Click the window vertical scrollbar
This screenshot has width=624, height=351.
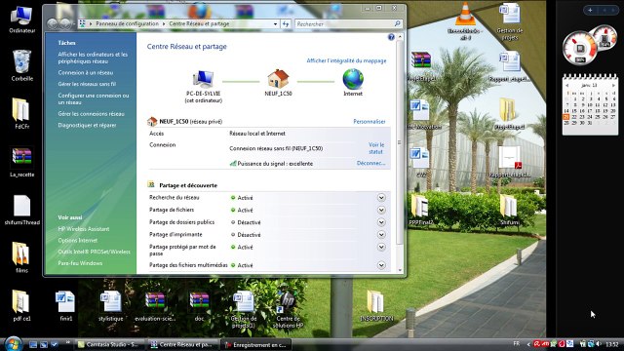point(400,142)
